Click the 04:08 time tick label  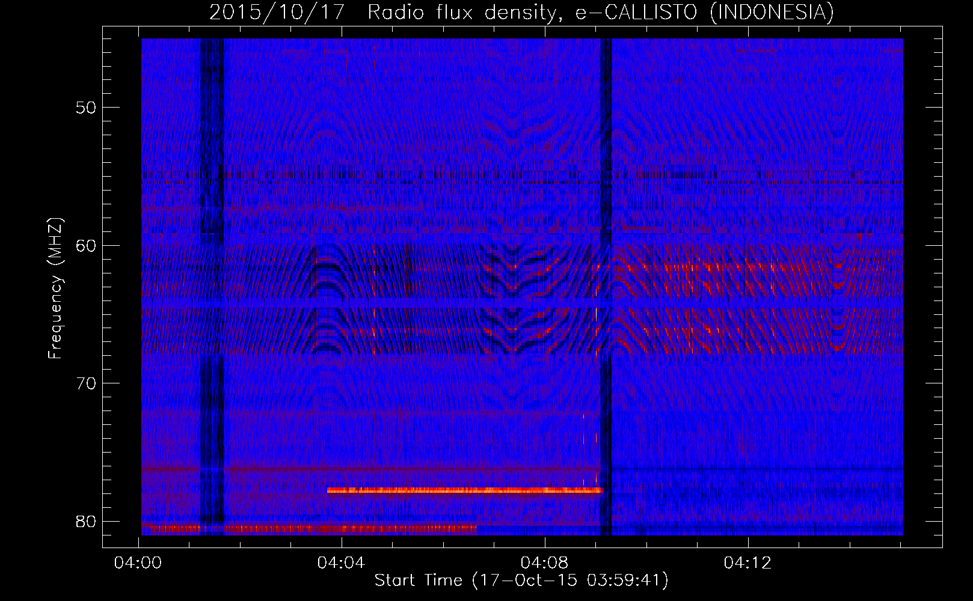pyautogui.click(x=545, y=563)
